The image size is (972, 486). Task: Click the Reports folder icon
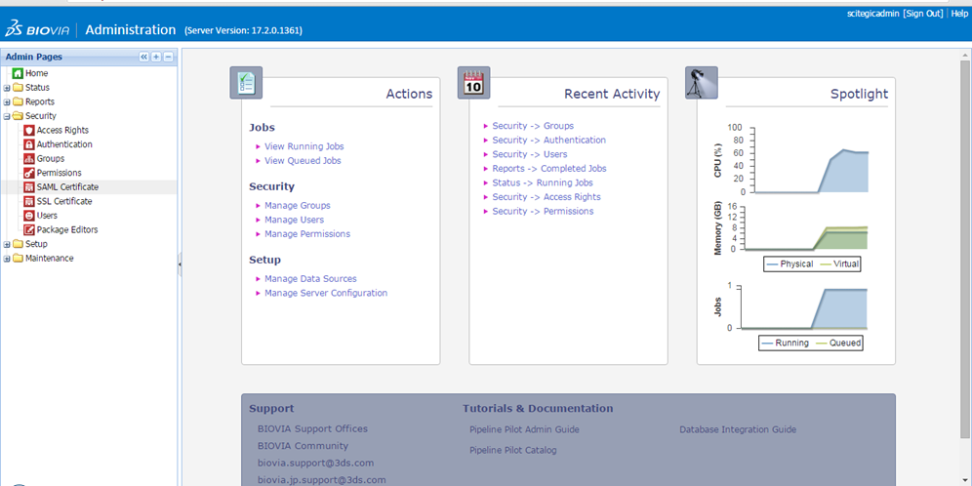tap(18, 101)
